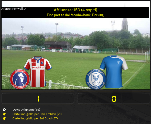Click the home team score showing 1
The height and width of the screenshot is (124, 151).
(x=38, y=98)
